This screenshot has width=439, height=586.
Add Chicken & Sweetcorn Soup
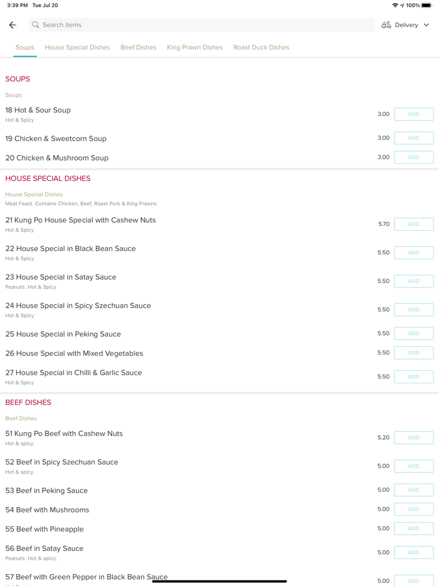(413, 138)
